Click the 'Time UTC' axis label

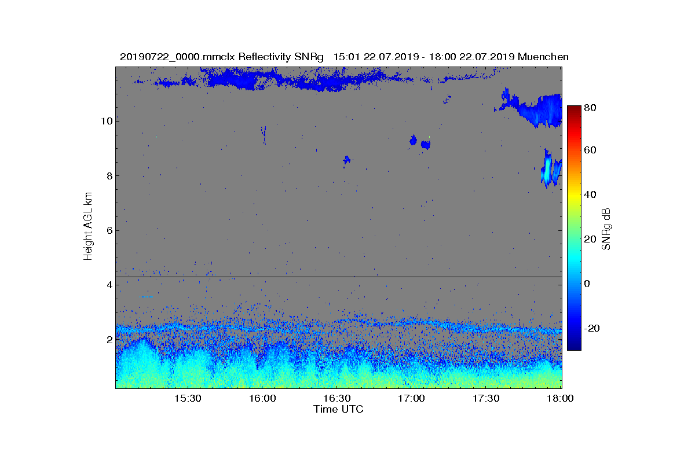[x=338, y=409]
